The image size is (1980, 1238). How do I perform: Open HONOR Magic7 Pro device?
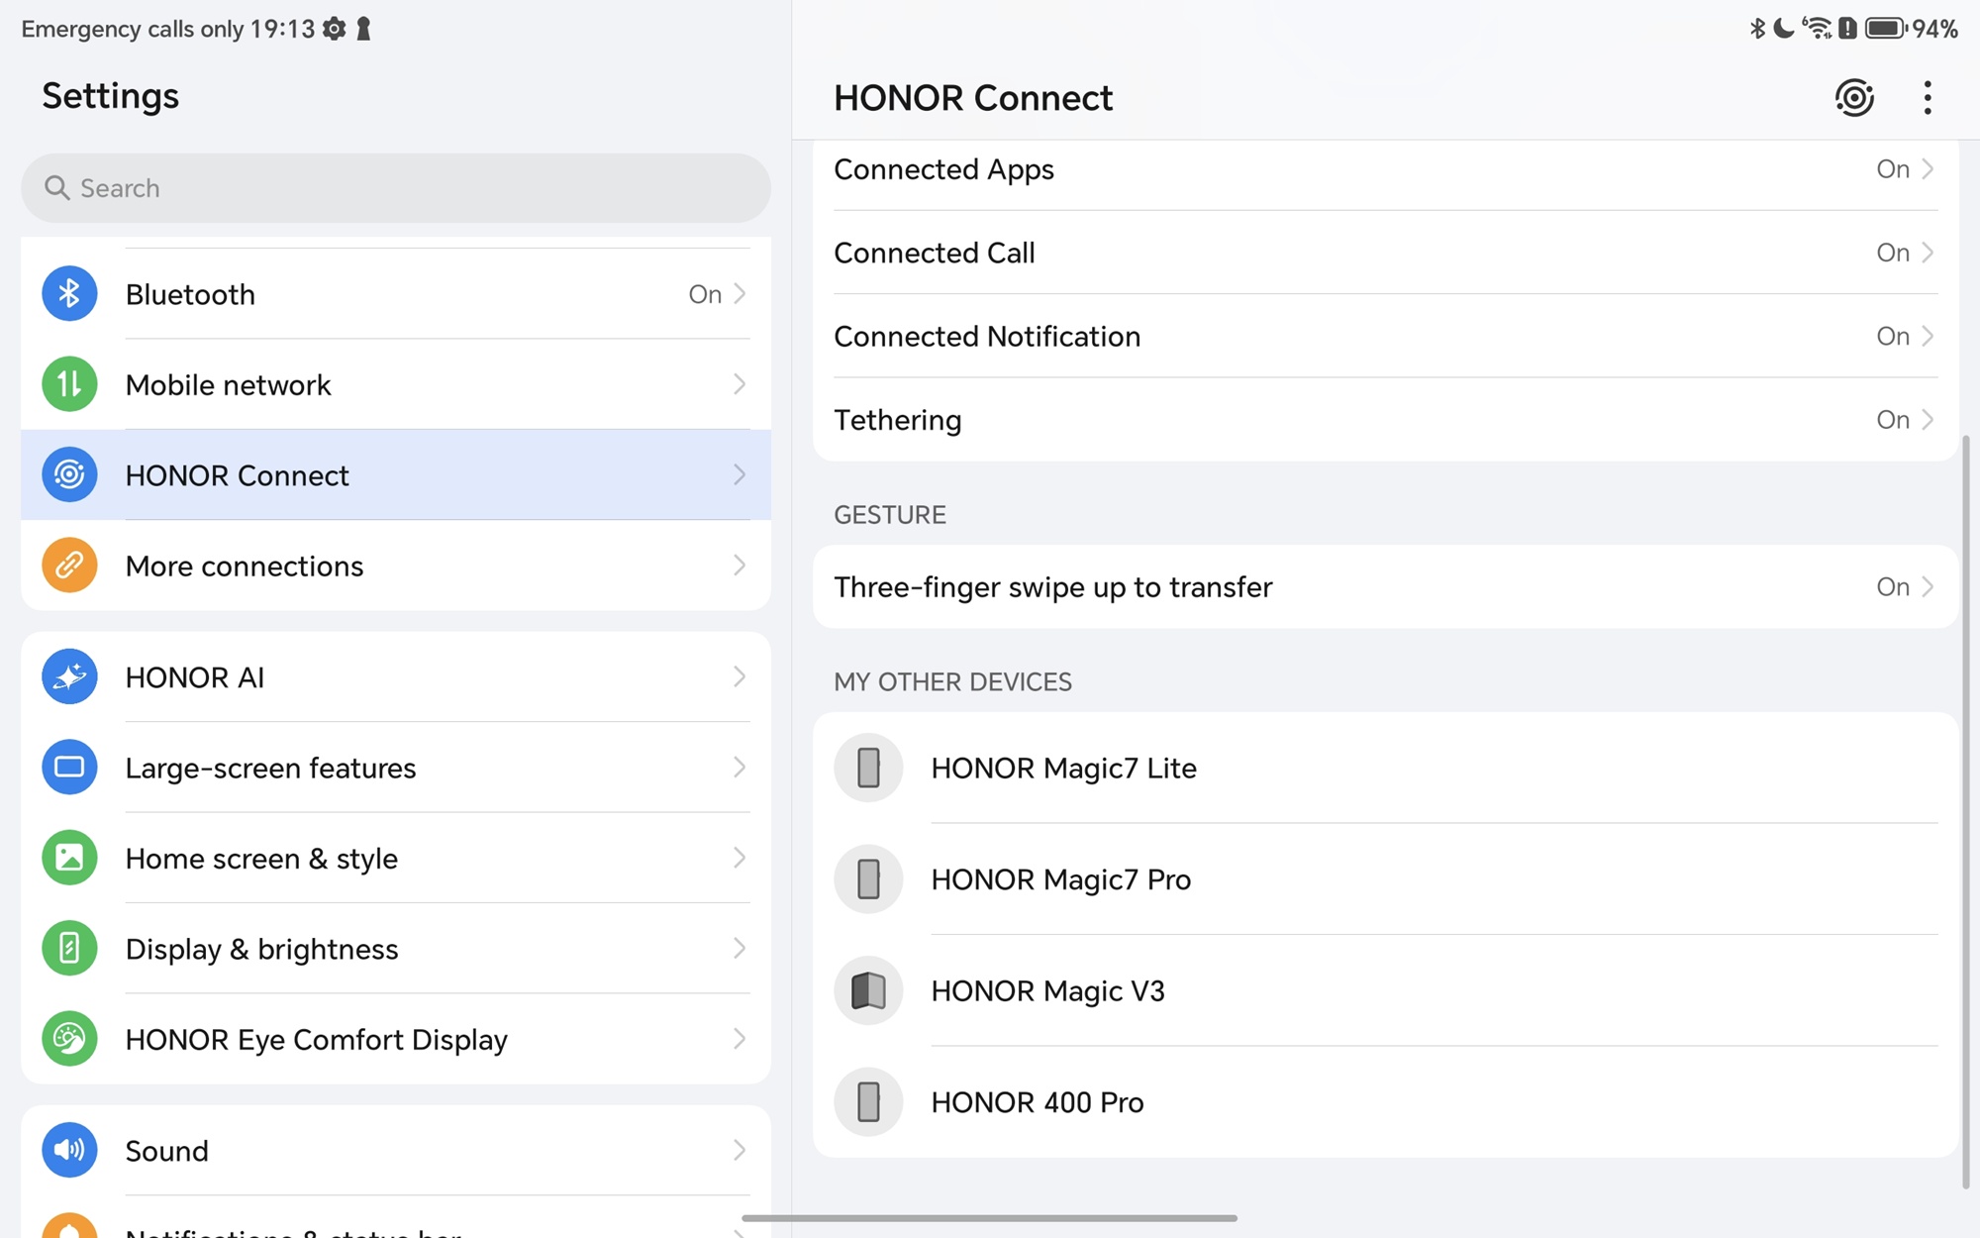[x=1060, y=879]
